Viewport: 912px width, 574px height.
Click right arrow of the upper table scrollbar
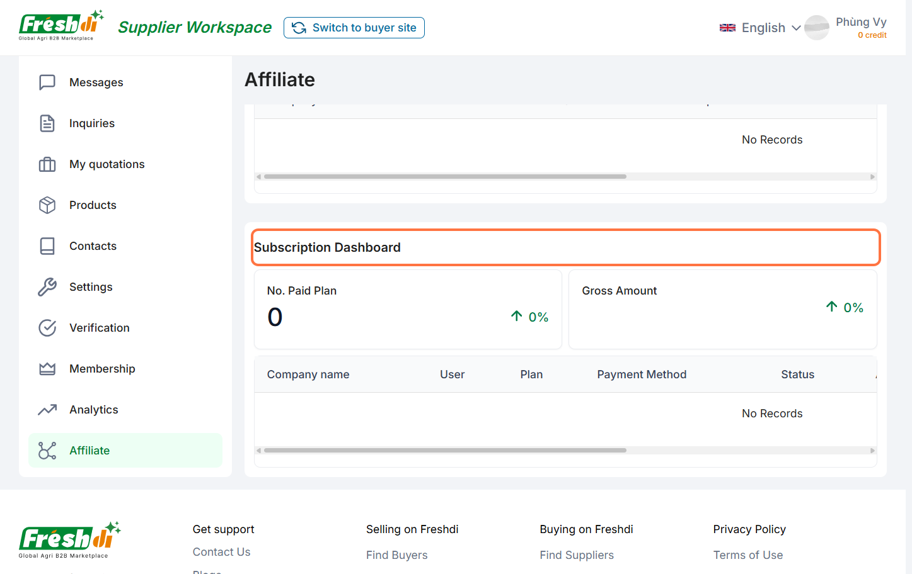[872, 177]
